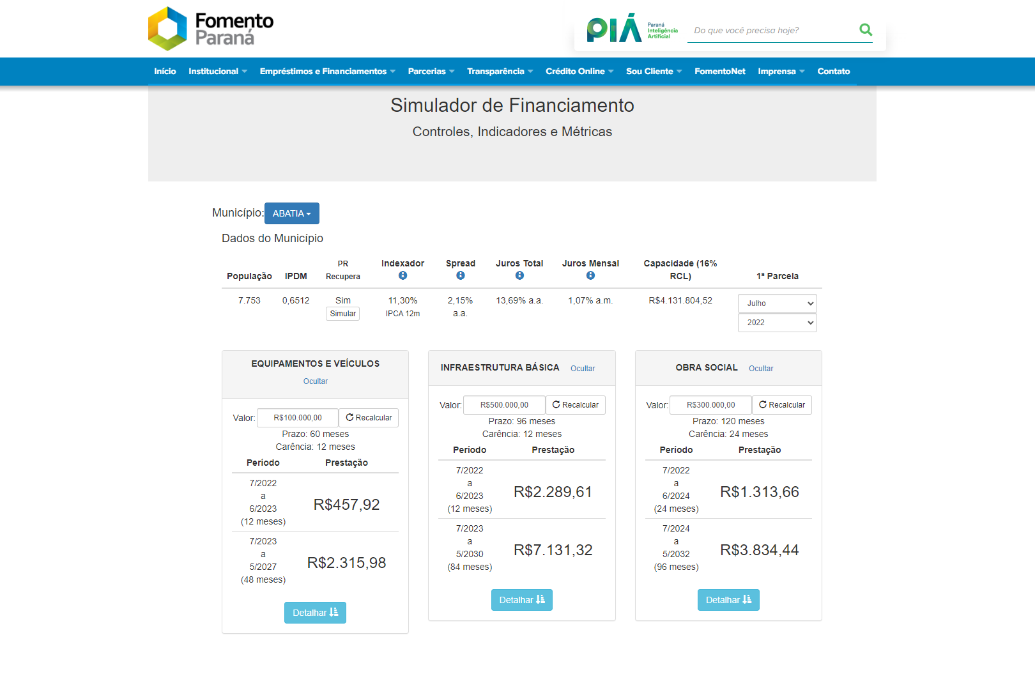The height and width of the screenshot is (690, 1035).
Task: Open the Fomento Paraná logo homepage
Action: click(x=211, y=29)
